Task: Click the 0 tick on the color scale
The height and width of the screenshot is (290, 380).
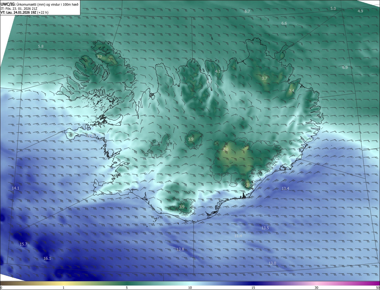Action: pyautogui.click(x=1, y=288)
